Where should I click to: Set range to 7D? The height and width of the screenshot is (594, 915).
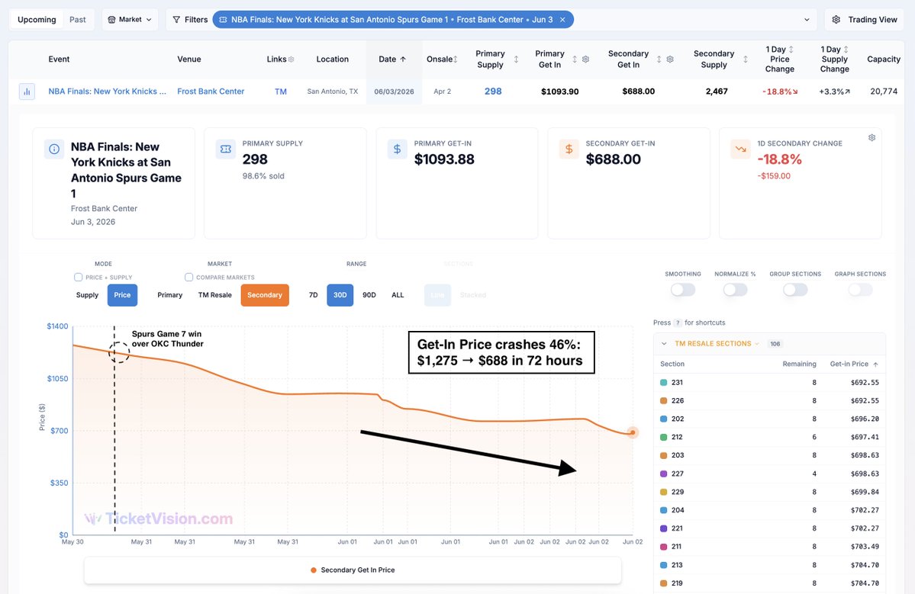tap(314, 295)
